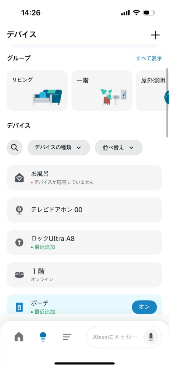This screenshot has height=368, width=169.
Task: Open the device search magnifier icon
Action: click(x=15, y=147)
